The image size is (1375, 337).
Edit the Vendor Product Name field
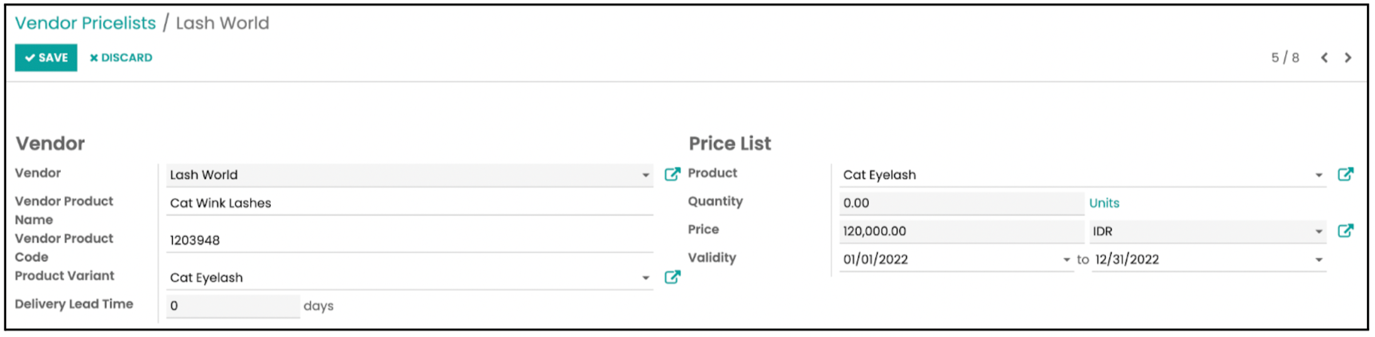click(x=410, y=203)
